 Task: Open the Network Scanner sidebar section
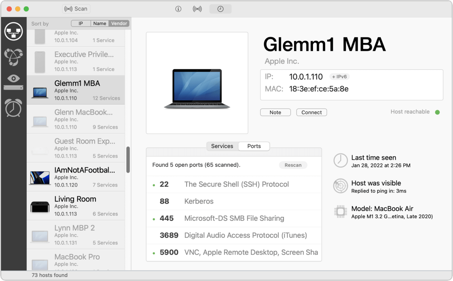(14, 31)
